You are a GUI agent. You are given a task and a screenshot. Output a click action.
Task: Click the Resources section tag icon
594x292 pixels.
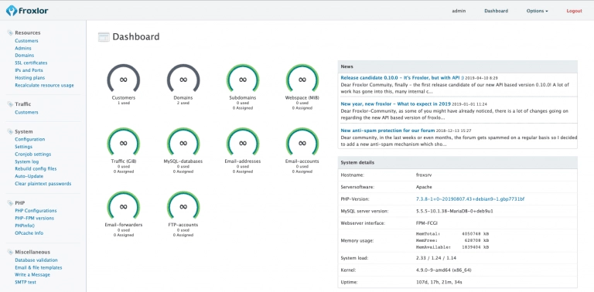click(x=10, y=33)
